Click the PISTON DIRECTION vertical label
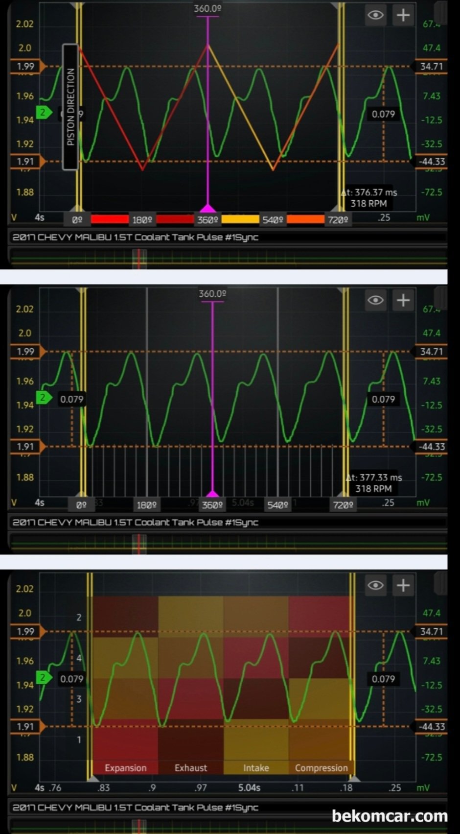Screen dimensions: 460x834 point(70,107)
